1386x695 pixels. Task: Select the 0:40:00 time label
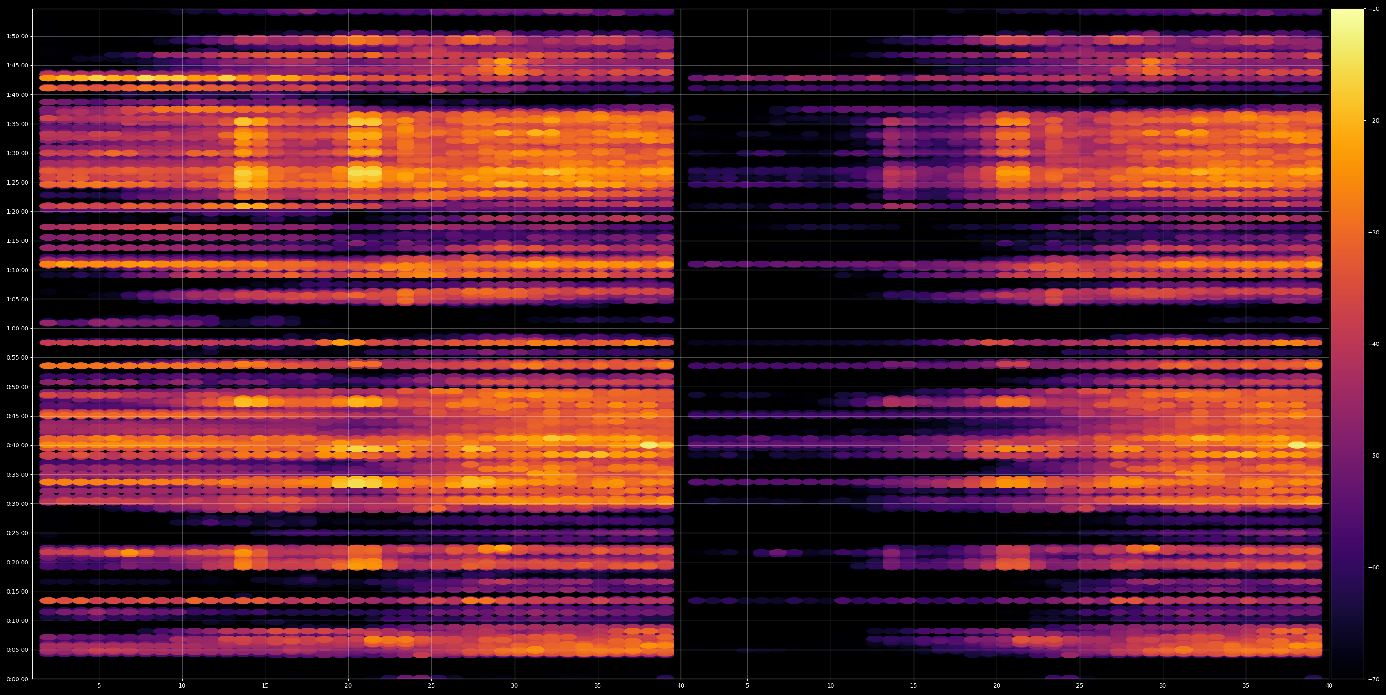(17, 445)
